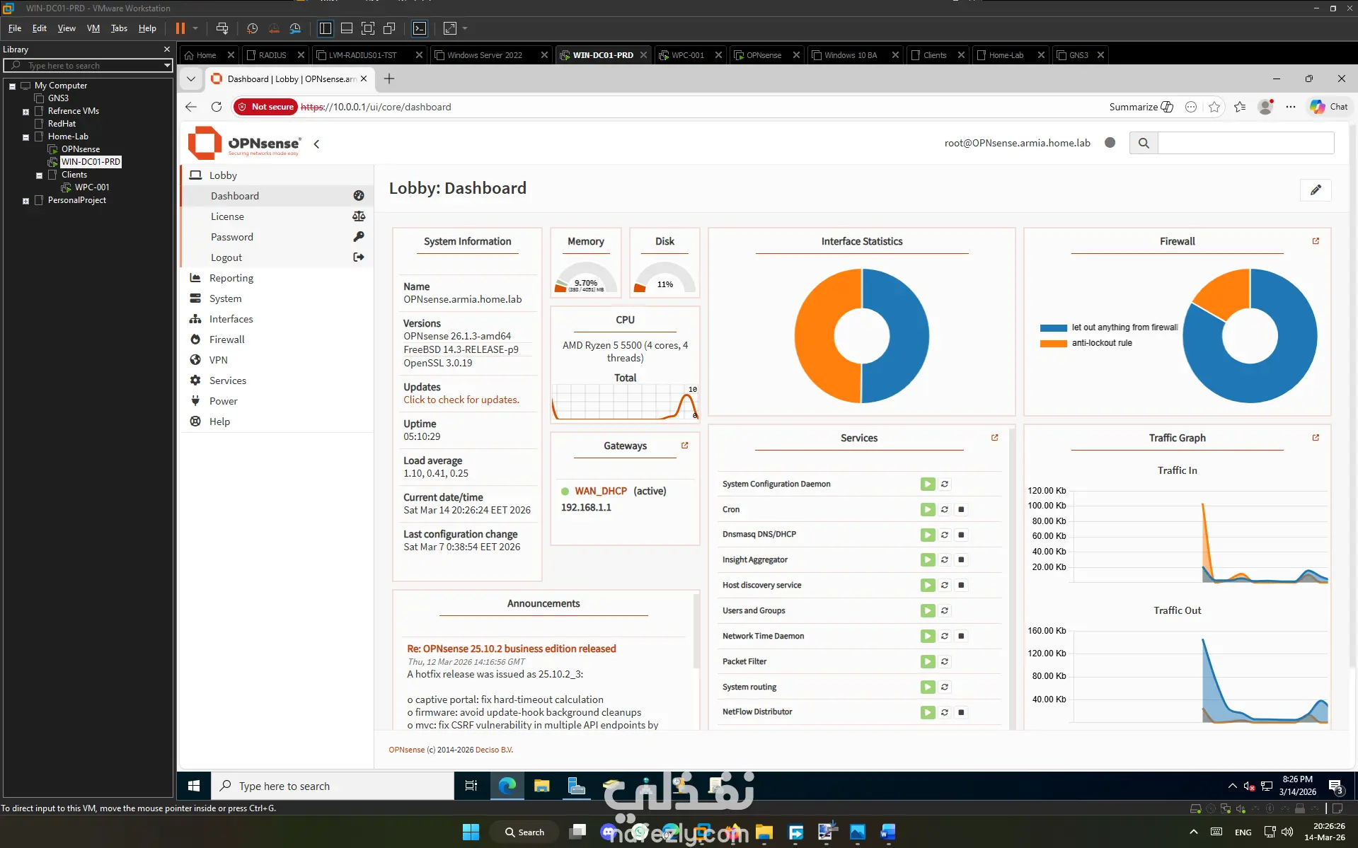Toggle the Insight Aggregator status indicator
Screen dimensions: 1358x848
click(x=927, y=559)
